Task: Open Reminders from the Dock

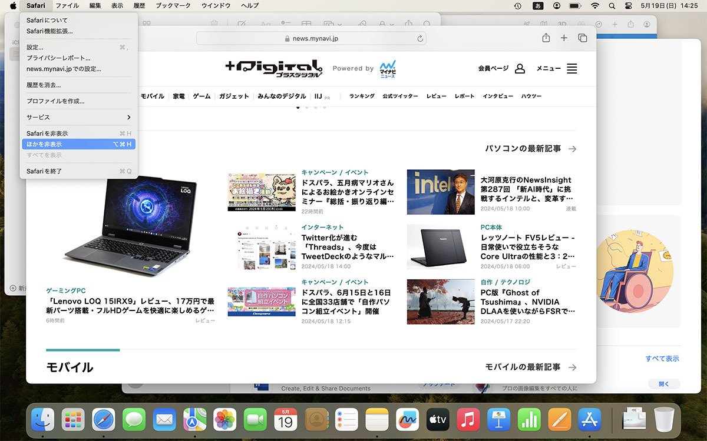Action: tap(346, 420)
